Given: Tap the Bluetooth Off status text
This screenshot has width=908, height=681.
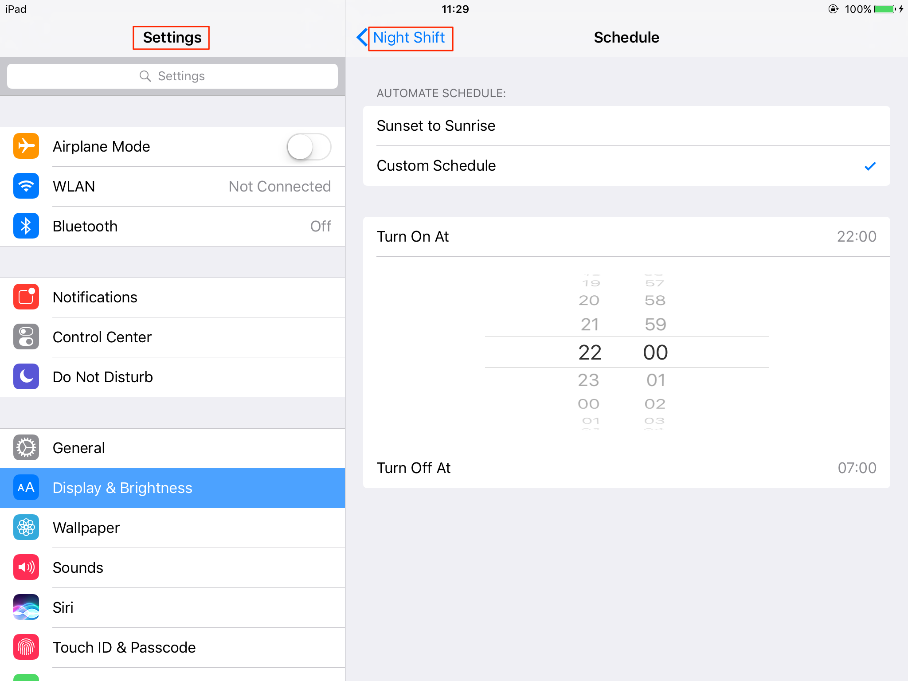Looking at the screenshot, I should pyautogui.click(x=321, y=226).
